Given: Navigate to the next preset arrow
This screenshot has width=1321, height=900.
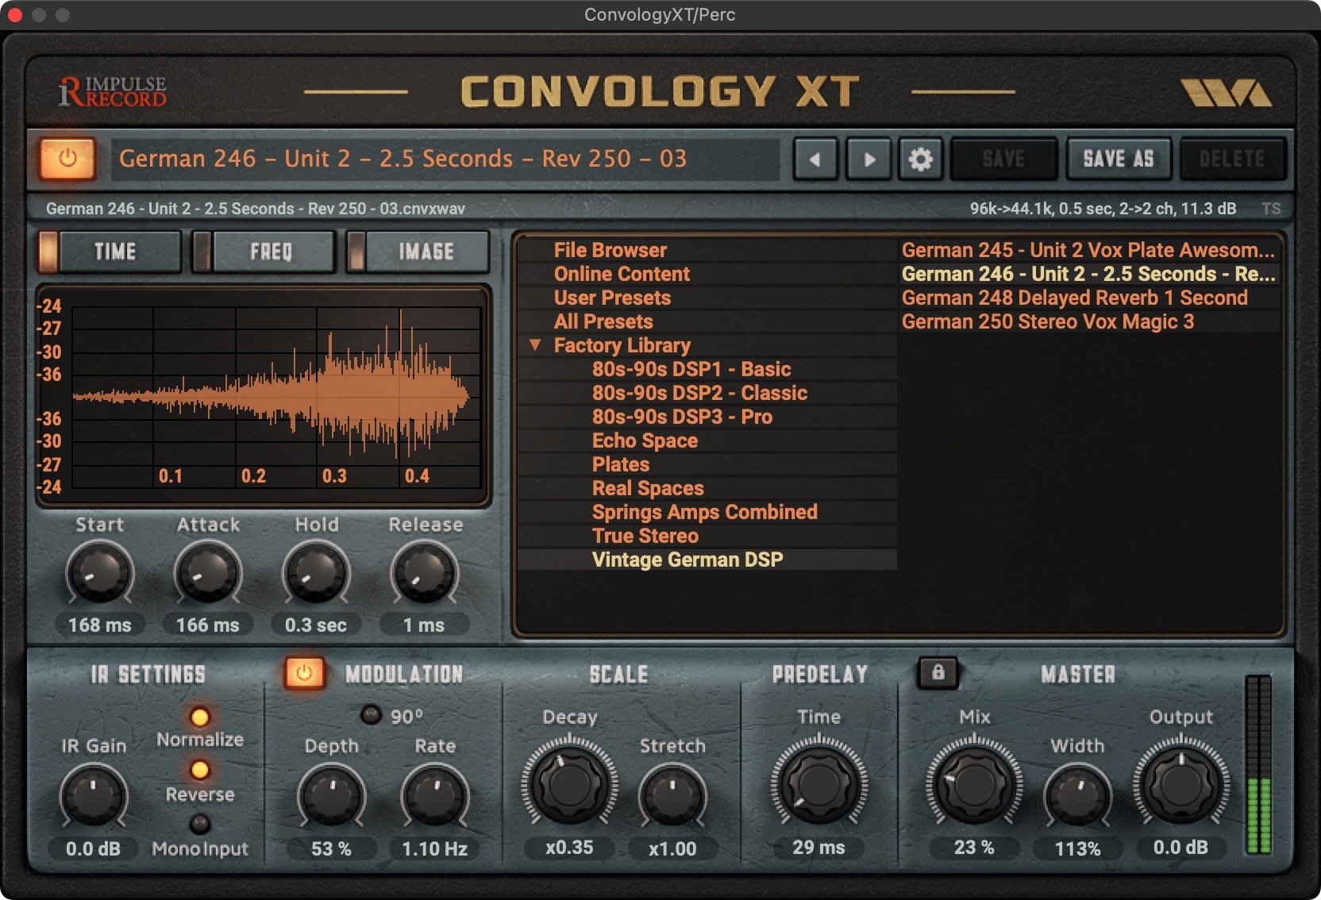Looking at the screenshot, I should pos(868,159).
